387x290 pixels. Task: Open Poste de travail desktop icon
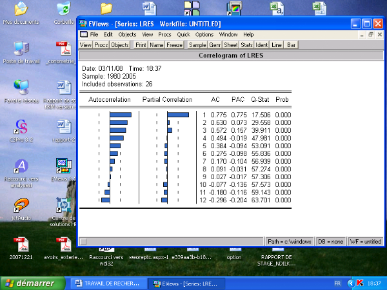(21, 49)
